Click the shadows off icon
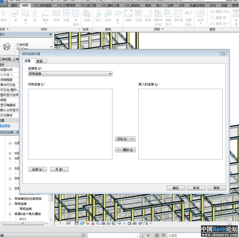The height and width of the screenshot is (238, 239). 92,223
